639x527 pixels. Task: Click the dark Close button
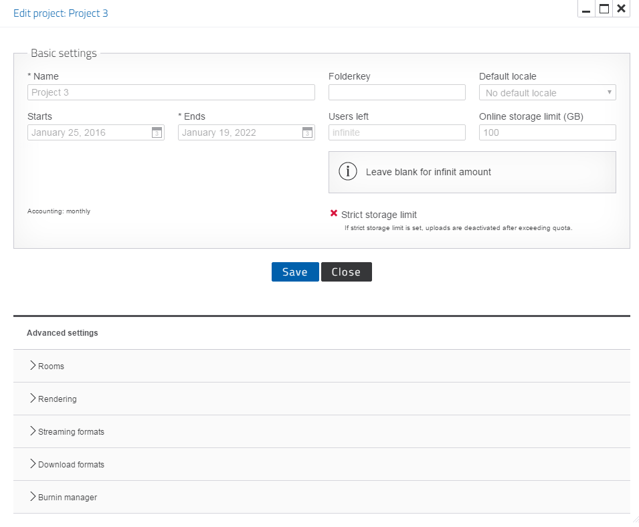(x=347, y=272)
